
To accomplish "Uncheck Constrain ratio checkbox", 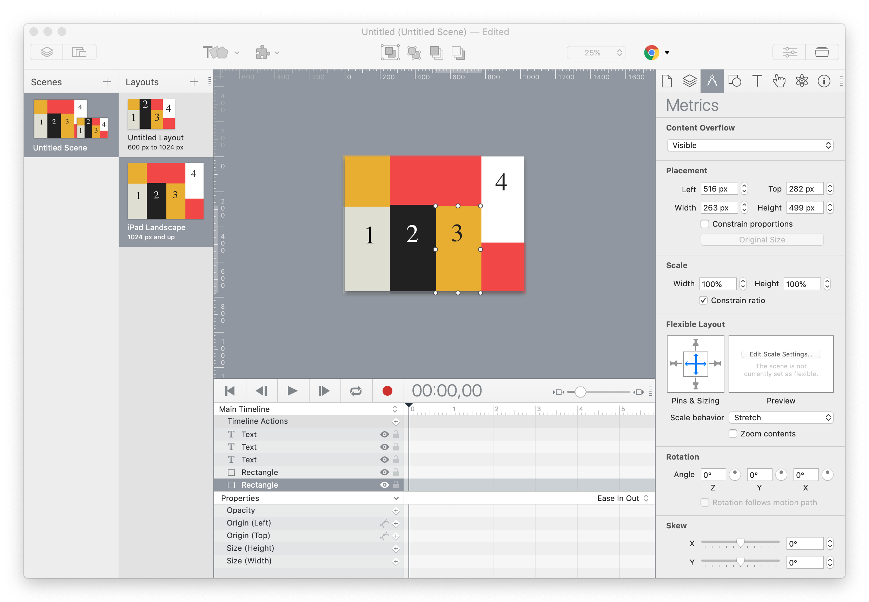I will click(x=703, y=301).
